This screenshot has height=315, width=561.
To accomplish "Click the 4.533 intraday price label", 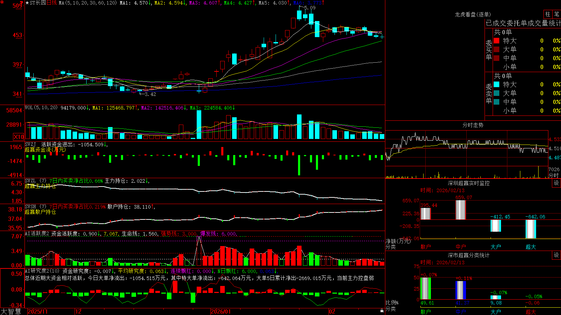I will 555,139.
